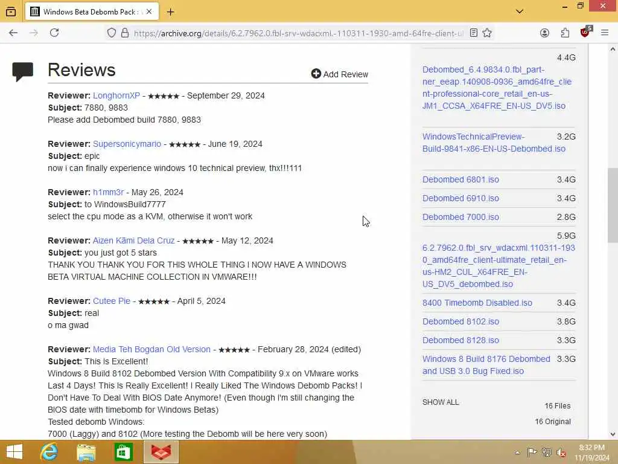
Task: Open the extensions puzzle icon
Action: click(565, 33)
